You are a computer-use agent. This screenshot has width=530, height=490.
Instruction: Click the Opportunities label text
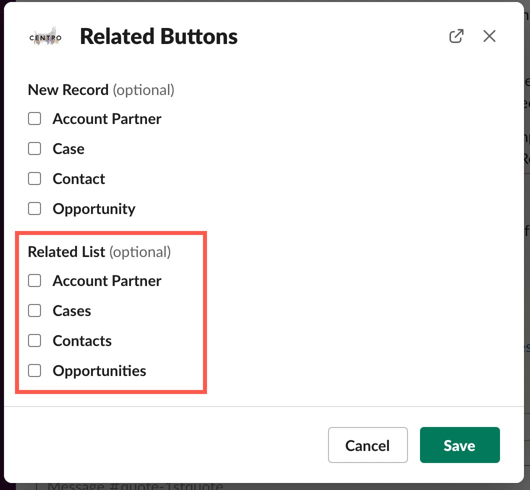pos(99,371)
